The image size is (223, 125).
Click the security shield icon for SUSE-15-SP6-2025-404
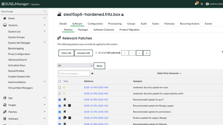point(64,87)
